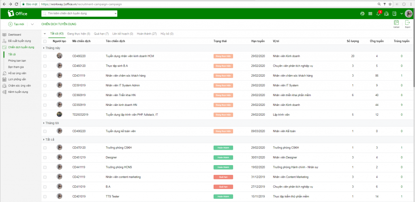Click the Export icon
The image size is (415, 202).
coord(407,24)
